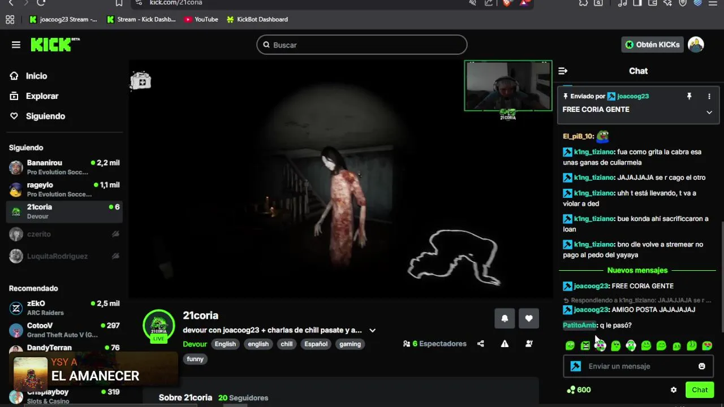Open joacoog23 Stream bookmark
Screen dimensions: 724x407
pyautogui.click(x=63, y=19)
